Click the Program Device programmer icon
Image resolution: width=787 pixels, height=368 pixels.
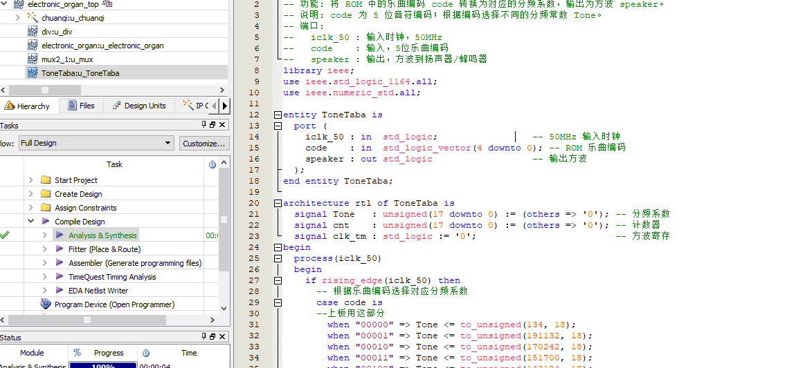[x=46, y=304]
